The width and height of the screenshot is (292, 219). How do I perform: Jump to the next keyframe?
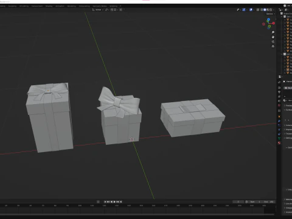tap(117, 202)
